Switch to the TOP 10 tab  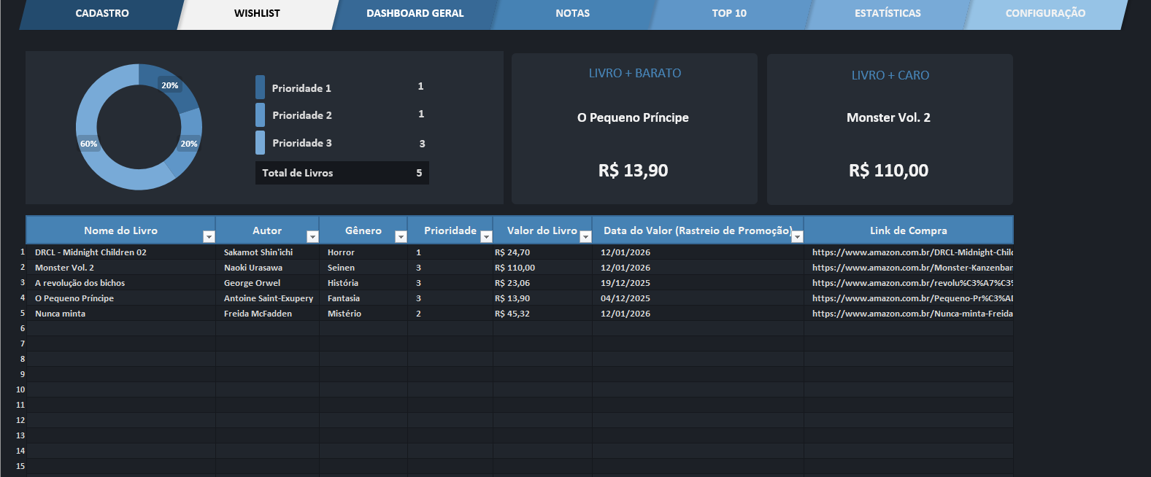[729, 14]
